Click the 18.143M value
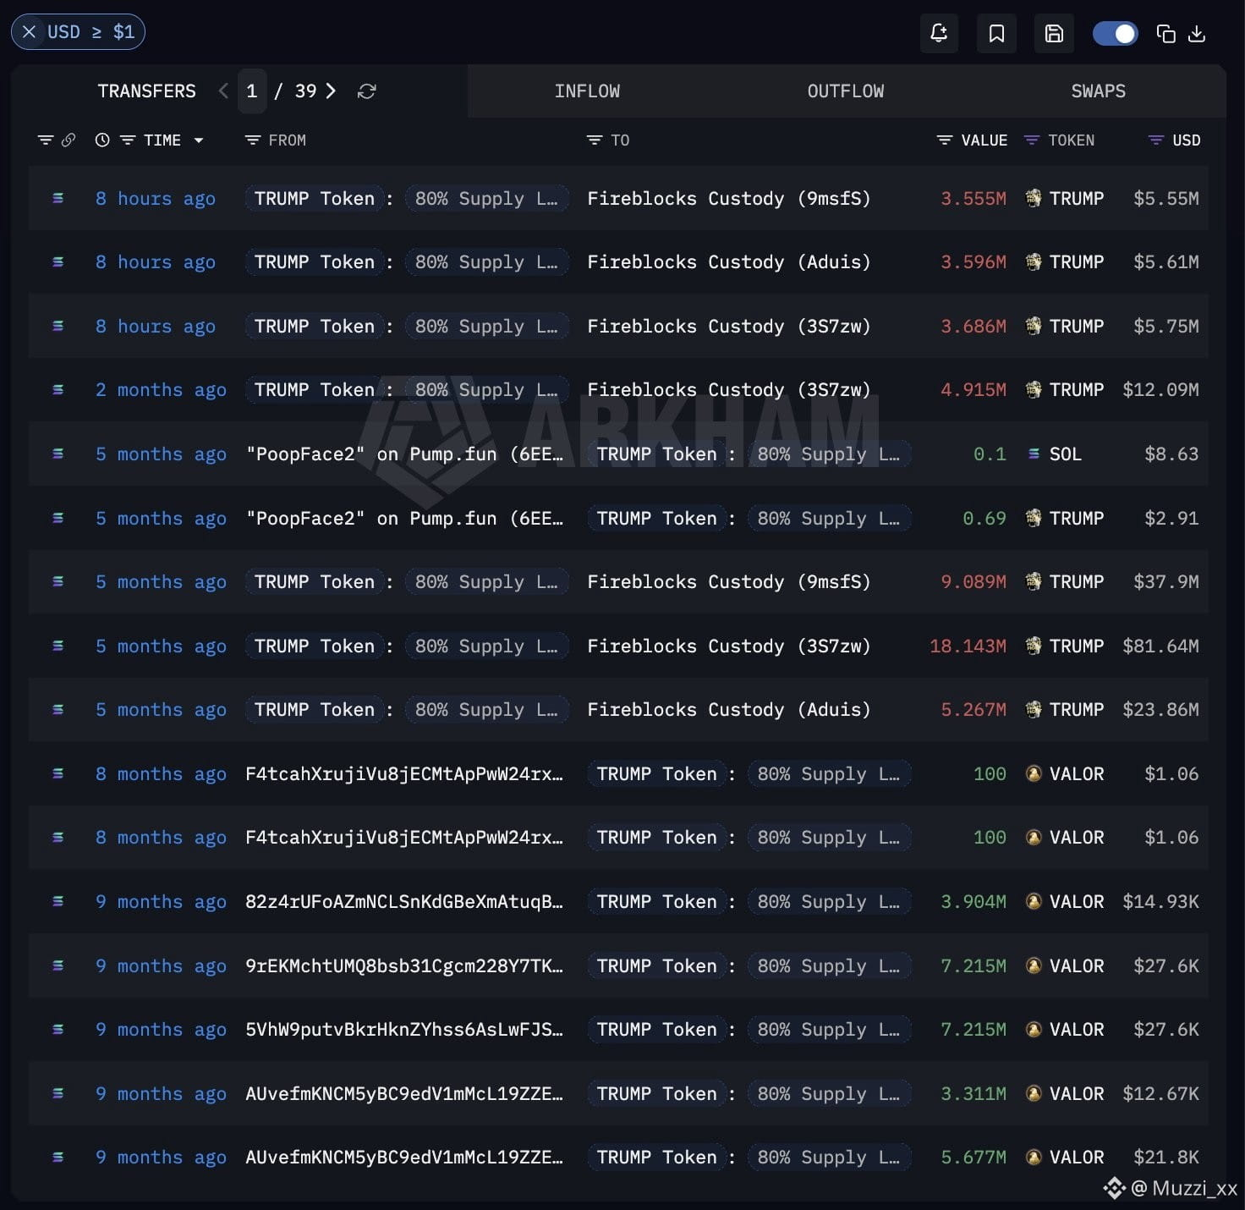1245x1210 pixels. coord(968,646)
